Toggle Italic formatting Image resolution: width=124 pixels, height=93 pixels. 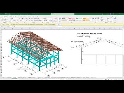click(13, 21)
